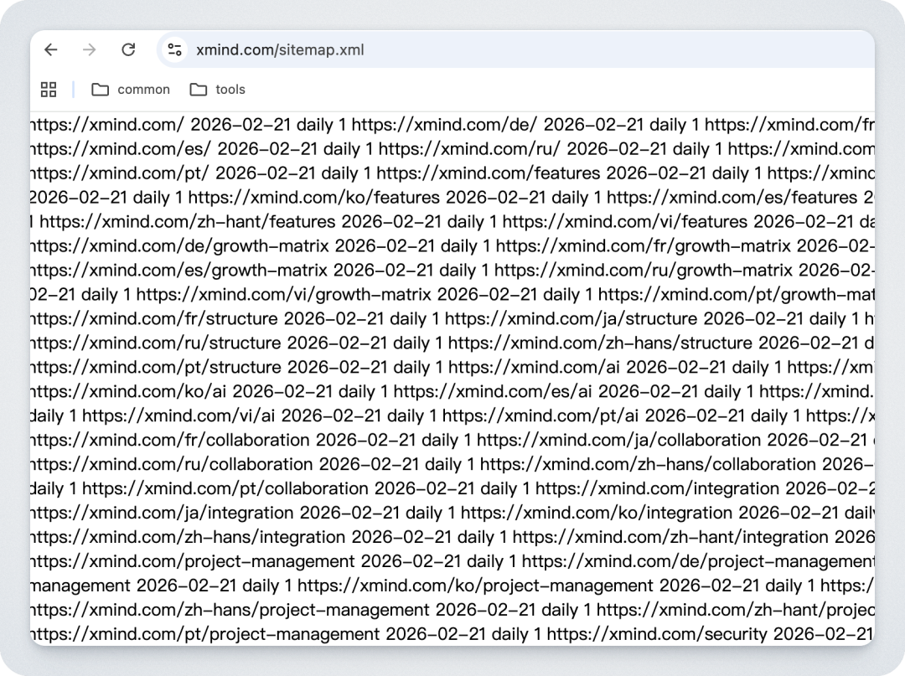The image size is (905, 676).
Task: Click the https://xmind.com/ja/structure text
Action: (571, 318)
